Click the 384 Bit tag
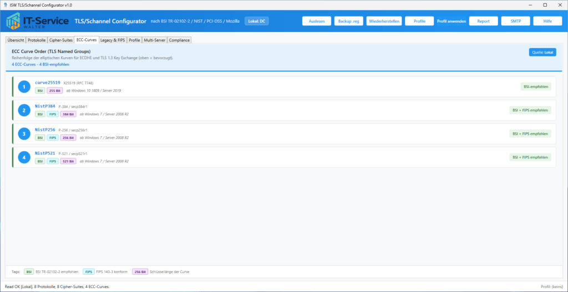This screenshot has height=292, width=568. 68,114
